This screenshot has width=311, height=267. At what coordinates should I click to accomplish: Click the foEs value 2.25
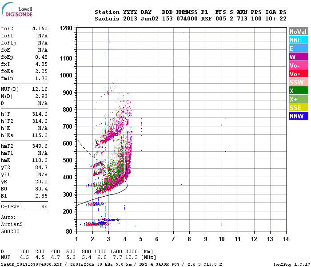click(x=41, y=71)
